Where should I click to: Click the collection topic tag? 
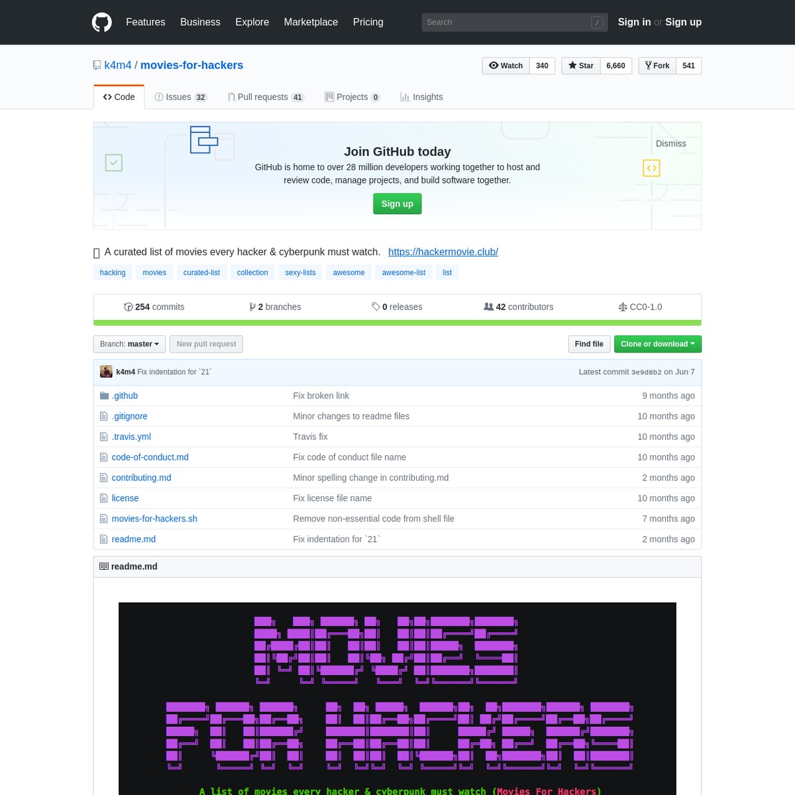coord(252,272)
